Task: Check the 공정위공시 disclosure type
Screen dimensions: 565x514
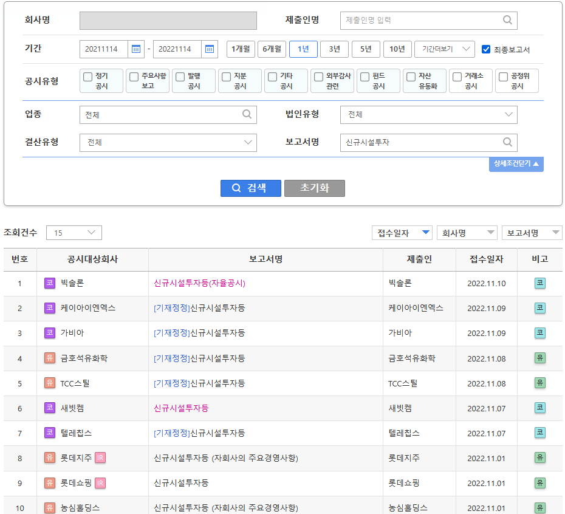Action: [x=503, y=77]
